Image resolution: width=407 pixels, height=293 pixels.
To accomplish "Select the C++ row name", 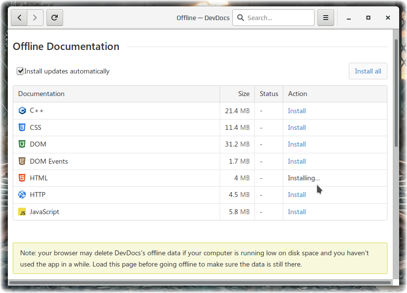I will [x=37, y=111].
